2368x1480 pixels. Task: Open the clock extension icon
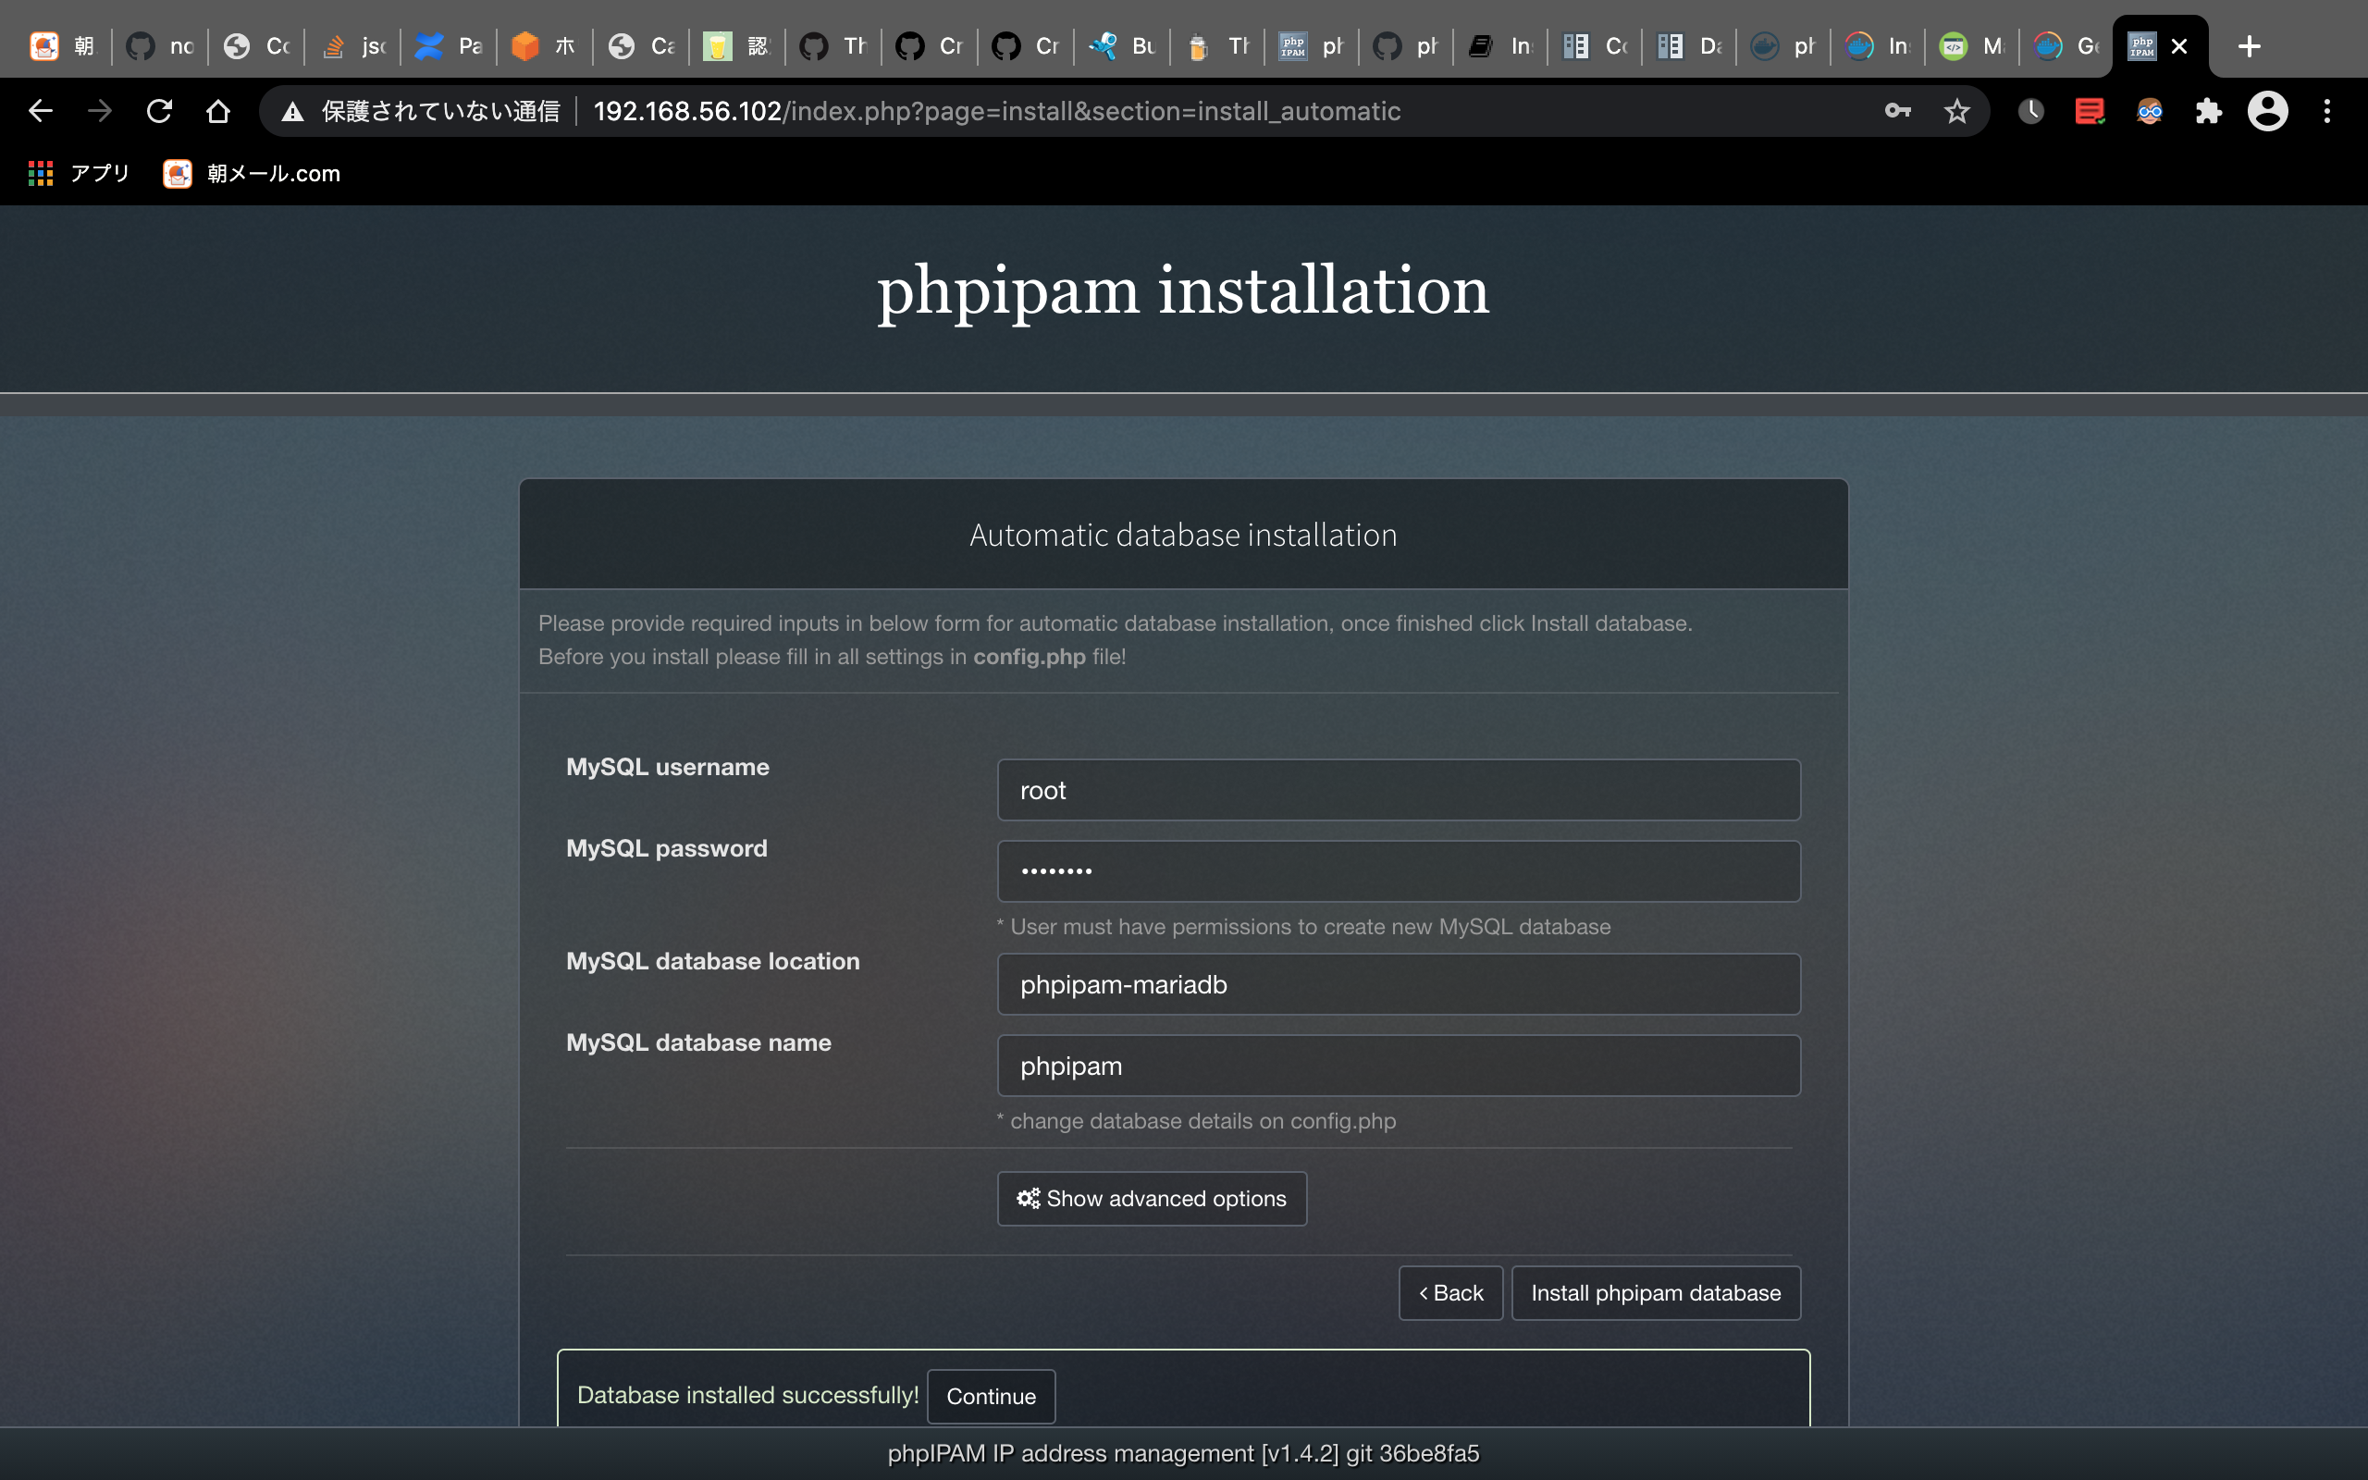click(2030, 112)
